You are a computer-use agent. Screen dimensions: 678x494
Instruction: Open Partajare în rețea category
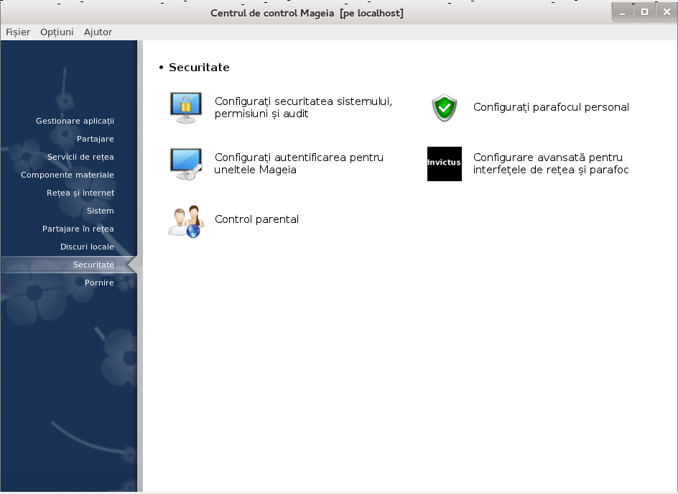click(x=78, y=229)
